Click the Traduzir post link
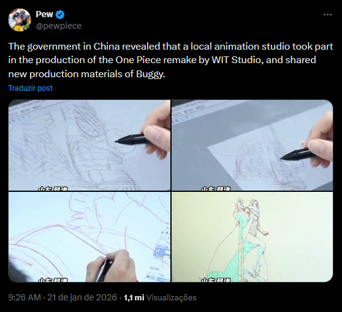The image size is (342, 312). (30, 88)
